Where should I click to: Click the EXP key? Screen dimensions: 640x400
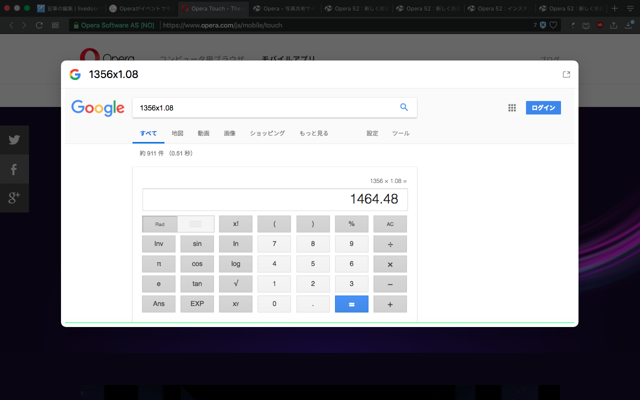tap(197, 304)
